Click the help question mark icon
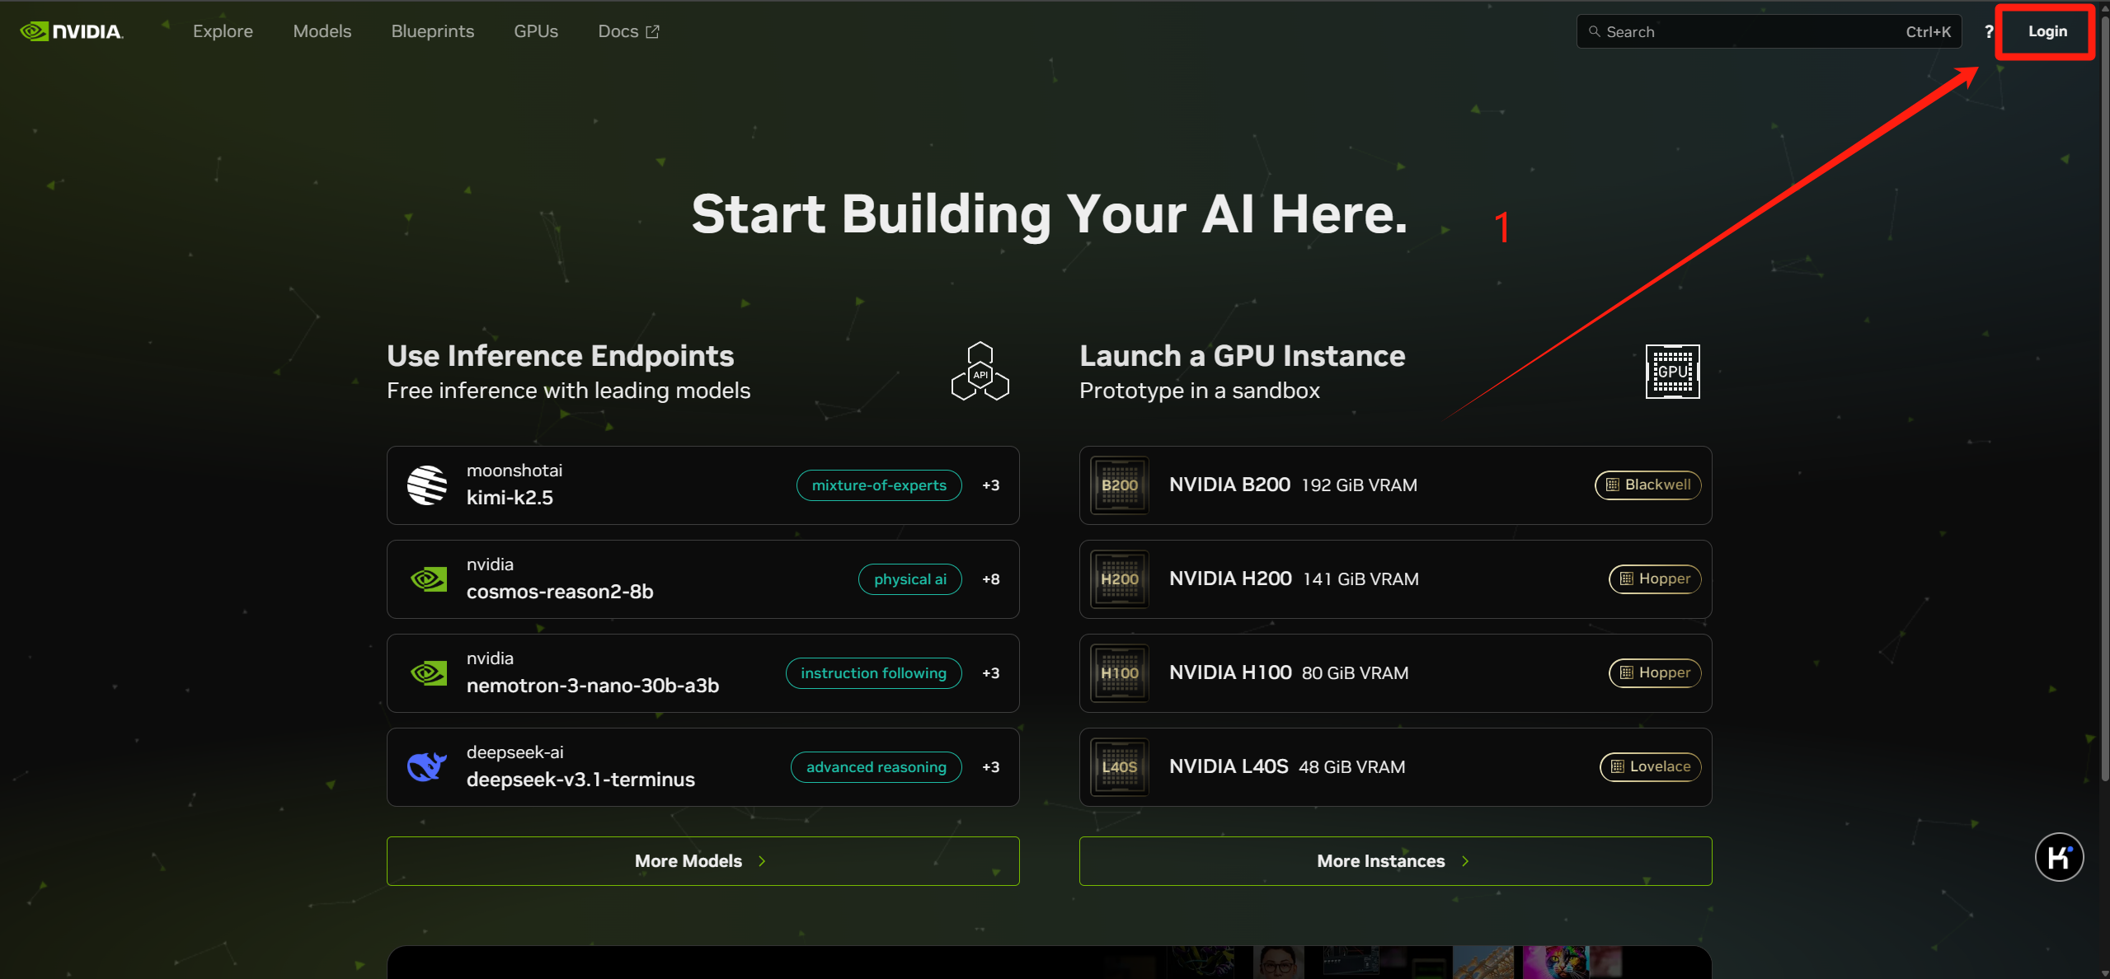 coord(1988,31)
